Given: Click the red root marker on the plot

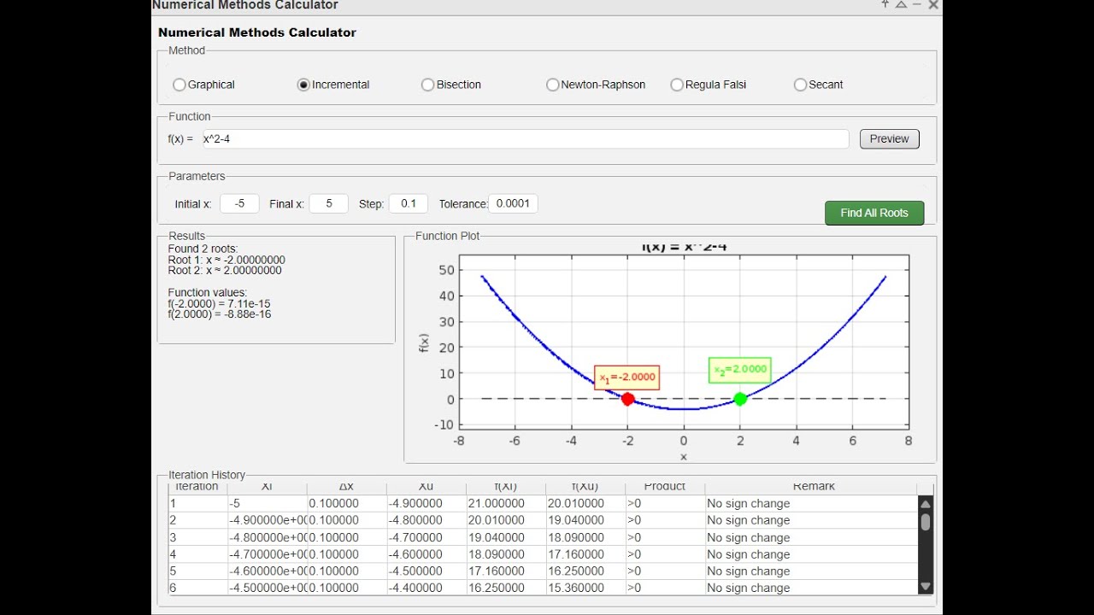Looking at the screenshot, I should coord(627,399).
